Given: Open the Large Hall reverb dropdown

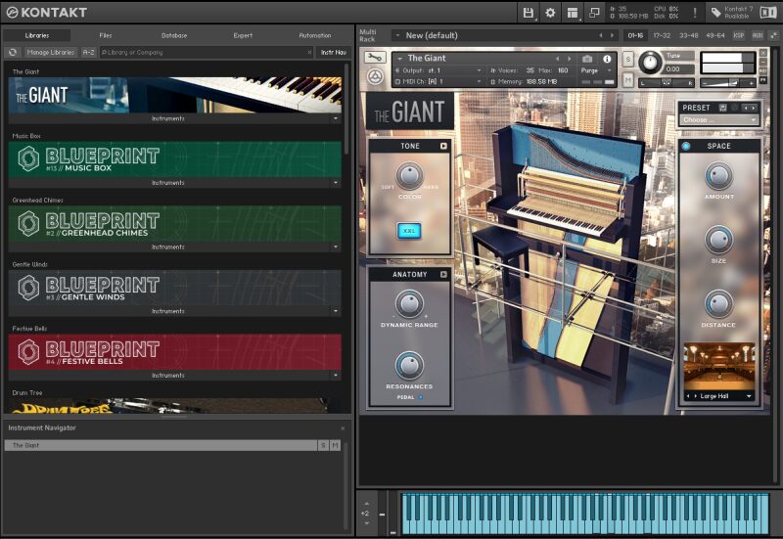Looking at the screenshot, I should (x=719, y=396).
